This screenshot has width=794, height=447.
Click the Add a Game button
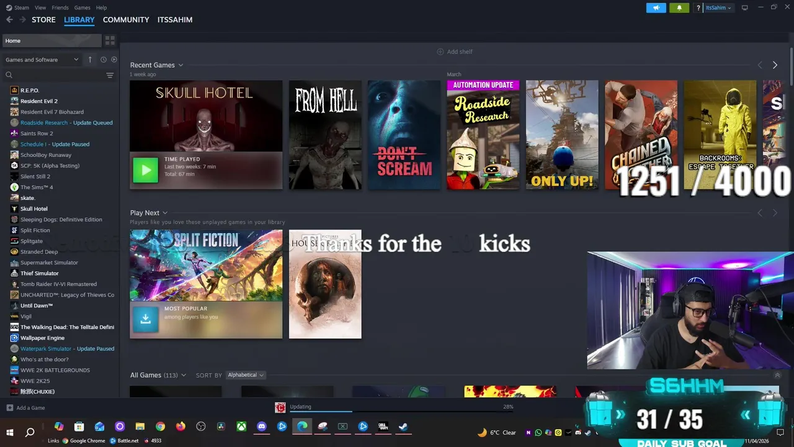point(25,408)
